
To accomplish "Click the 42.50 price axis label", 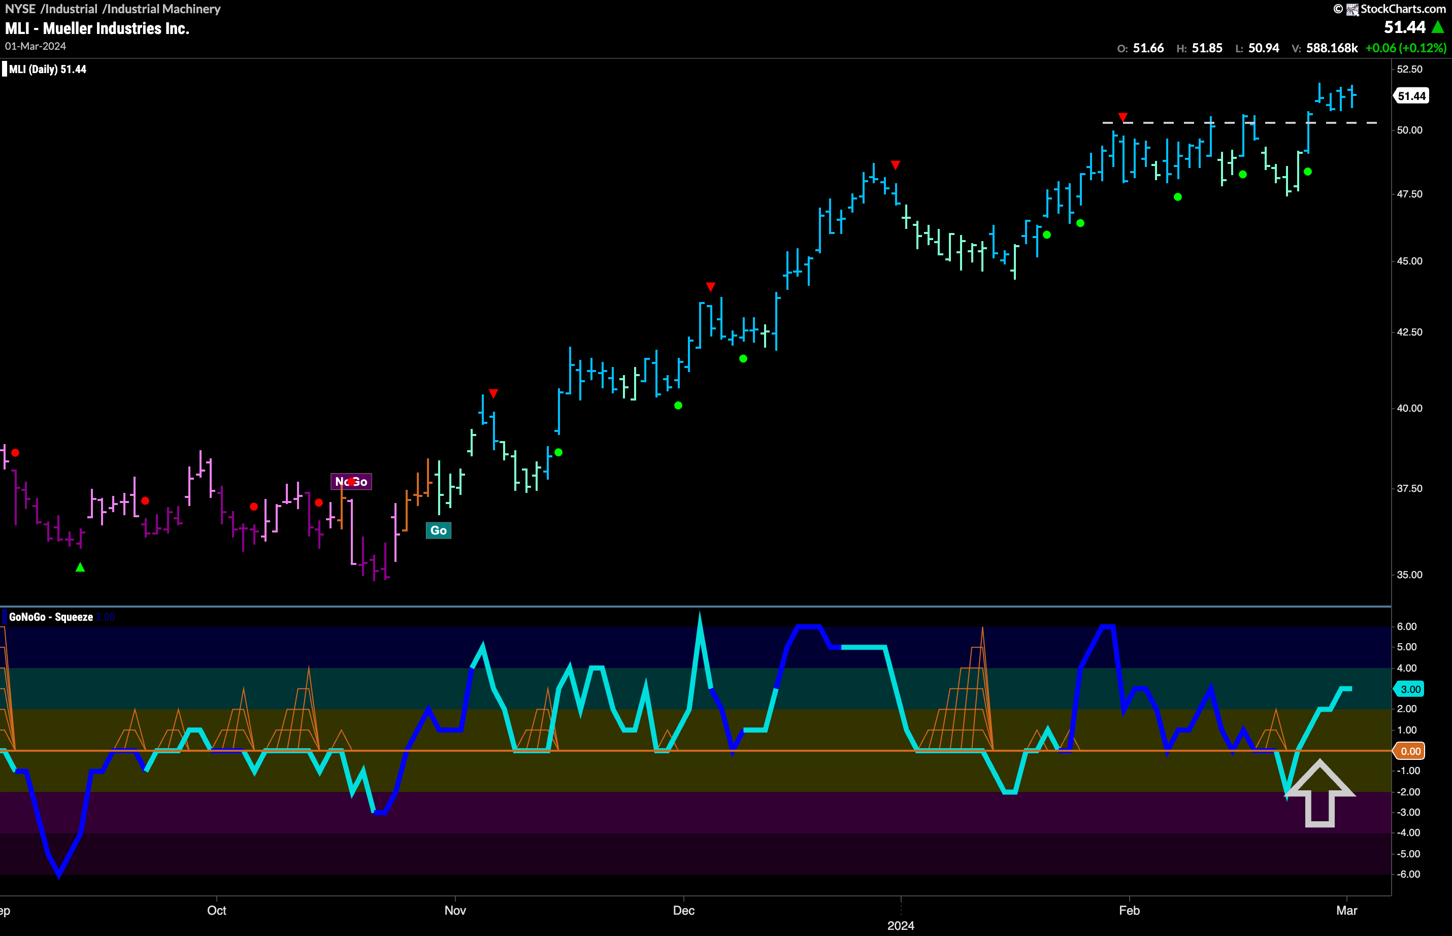I will [x=1409, y=332].
